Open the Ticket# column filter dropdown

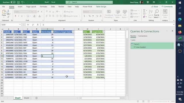[x=12, y=32]
